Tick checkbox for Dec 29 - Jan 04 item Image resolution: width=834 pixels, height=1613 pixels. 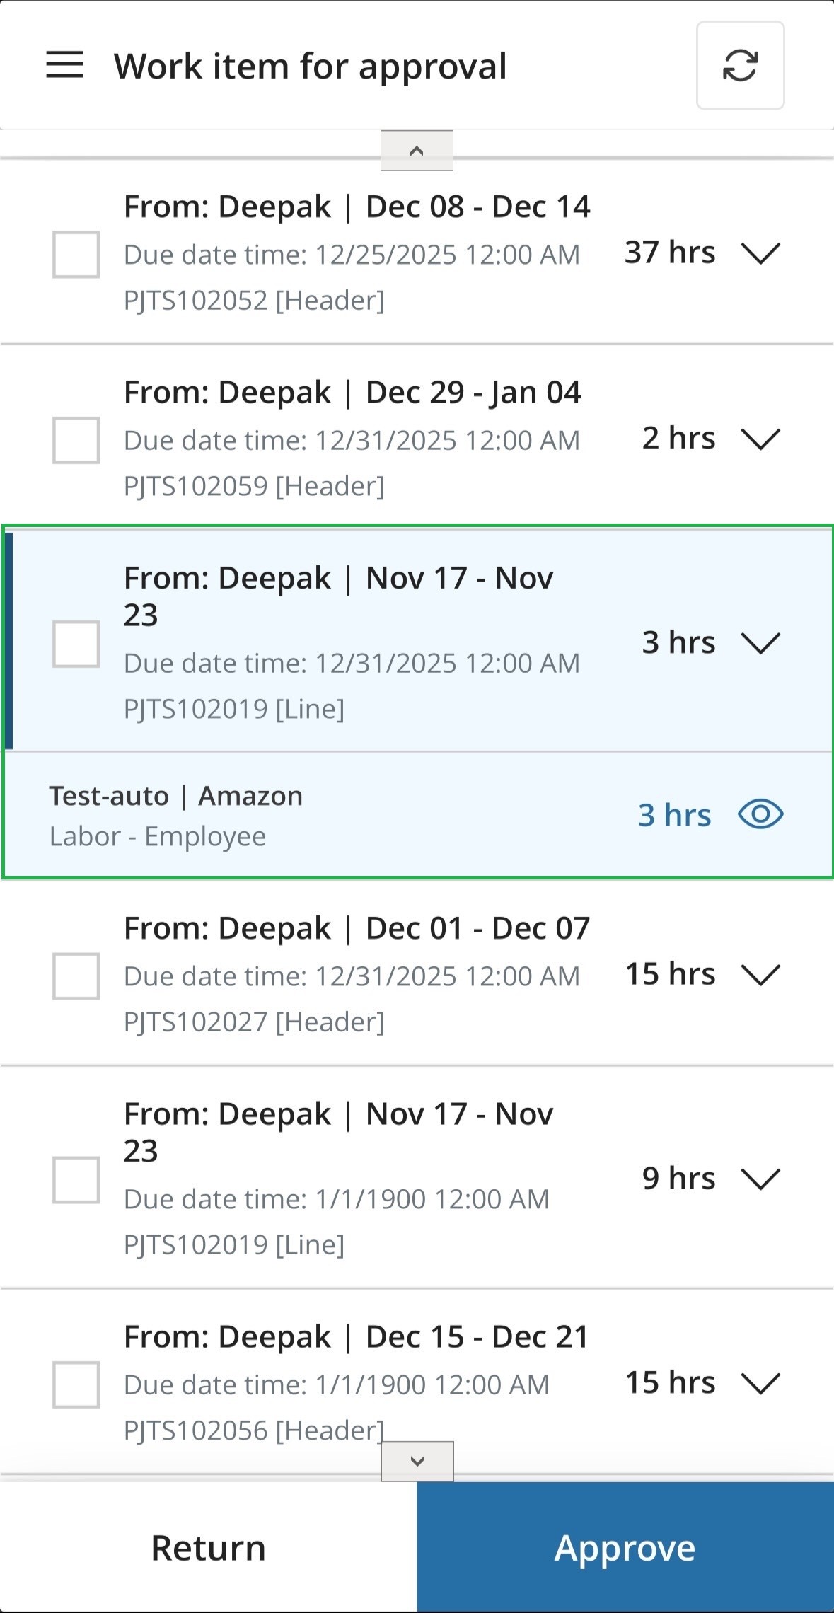(76, 440)
